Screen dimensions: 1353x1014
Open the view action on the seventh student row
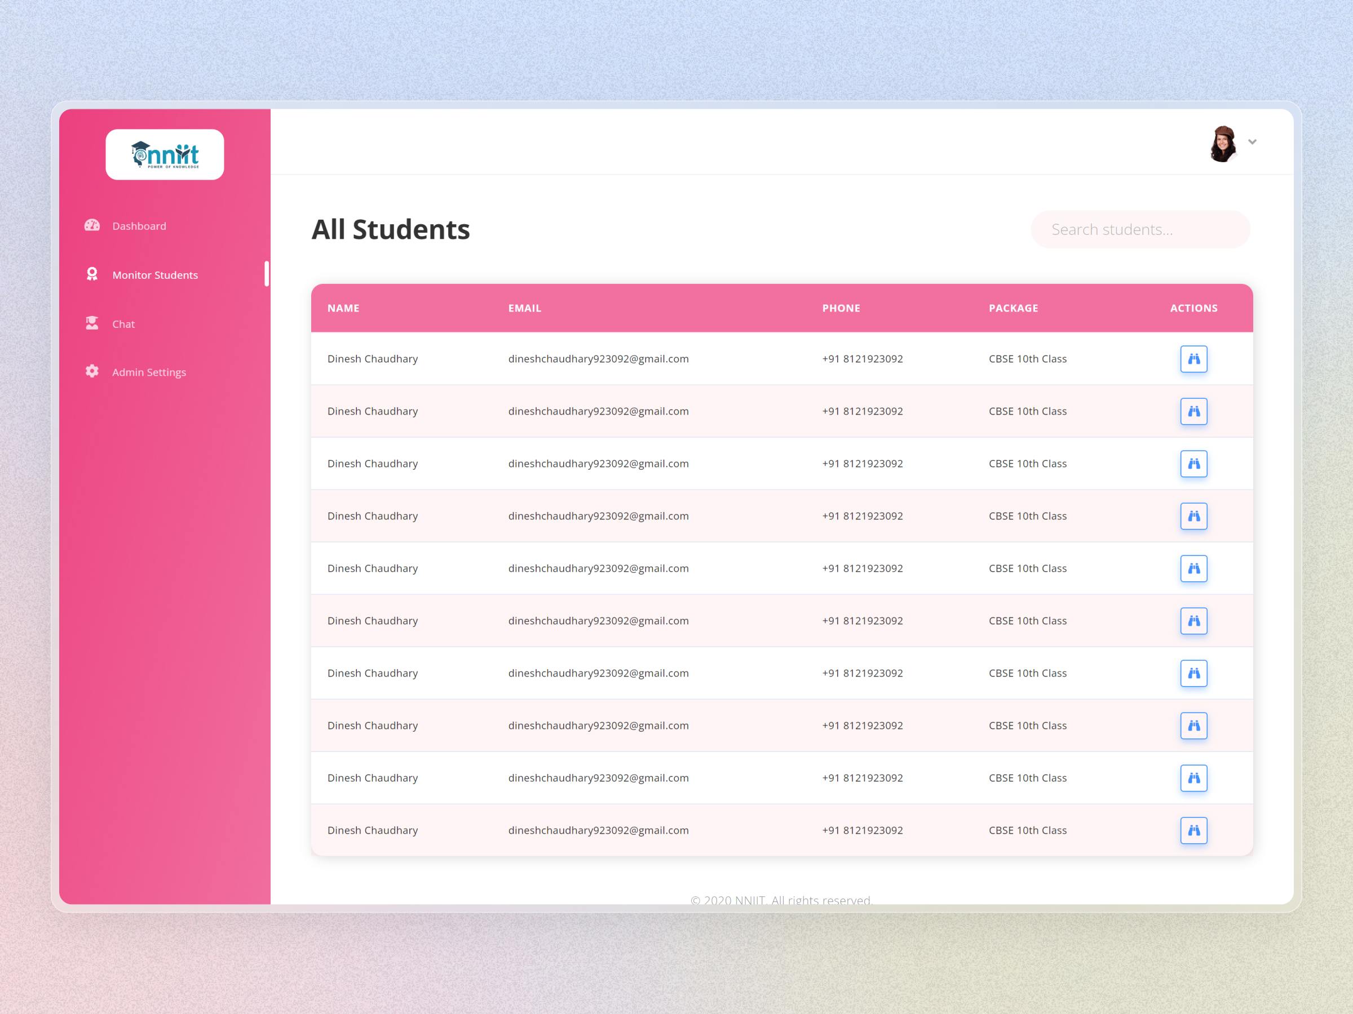(x=1193, y=673)
